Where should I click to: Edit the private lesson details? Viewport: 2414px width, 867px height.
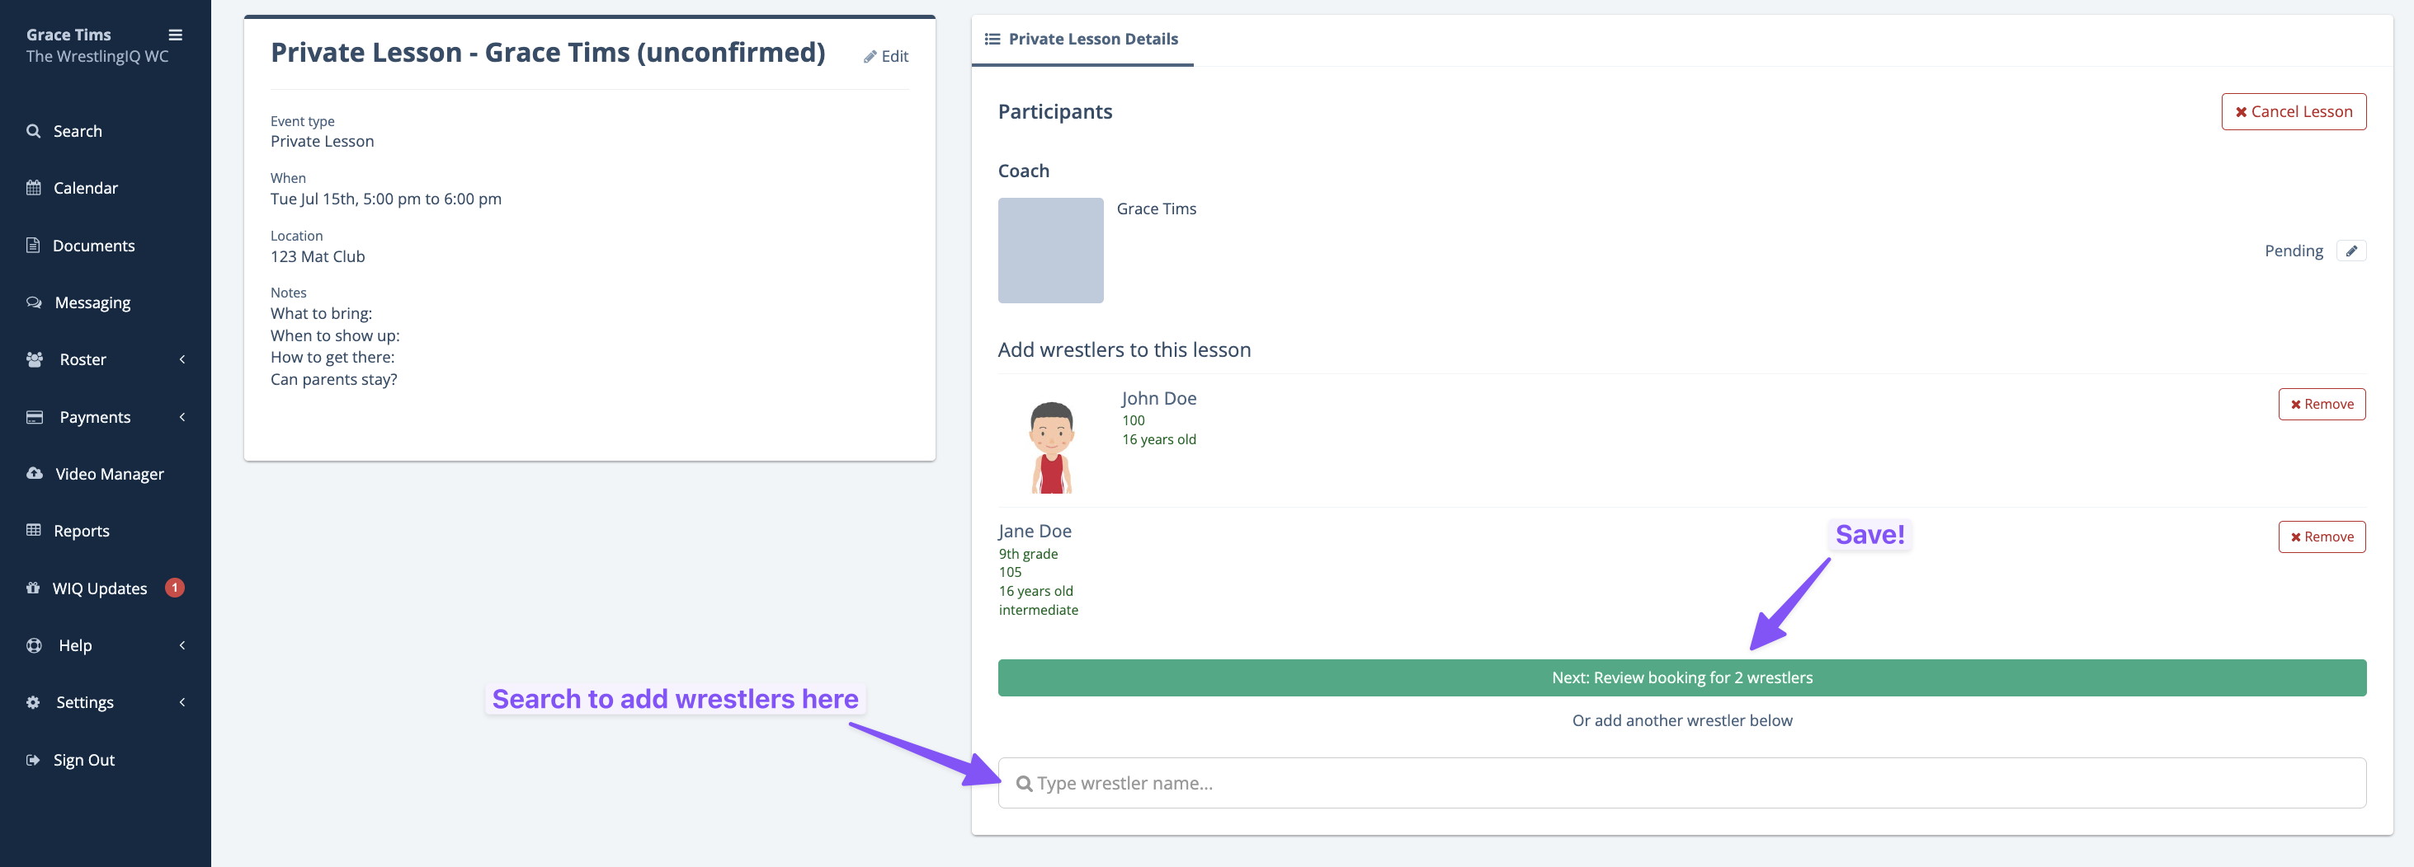tap(885, 56)
